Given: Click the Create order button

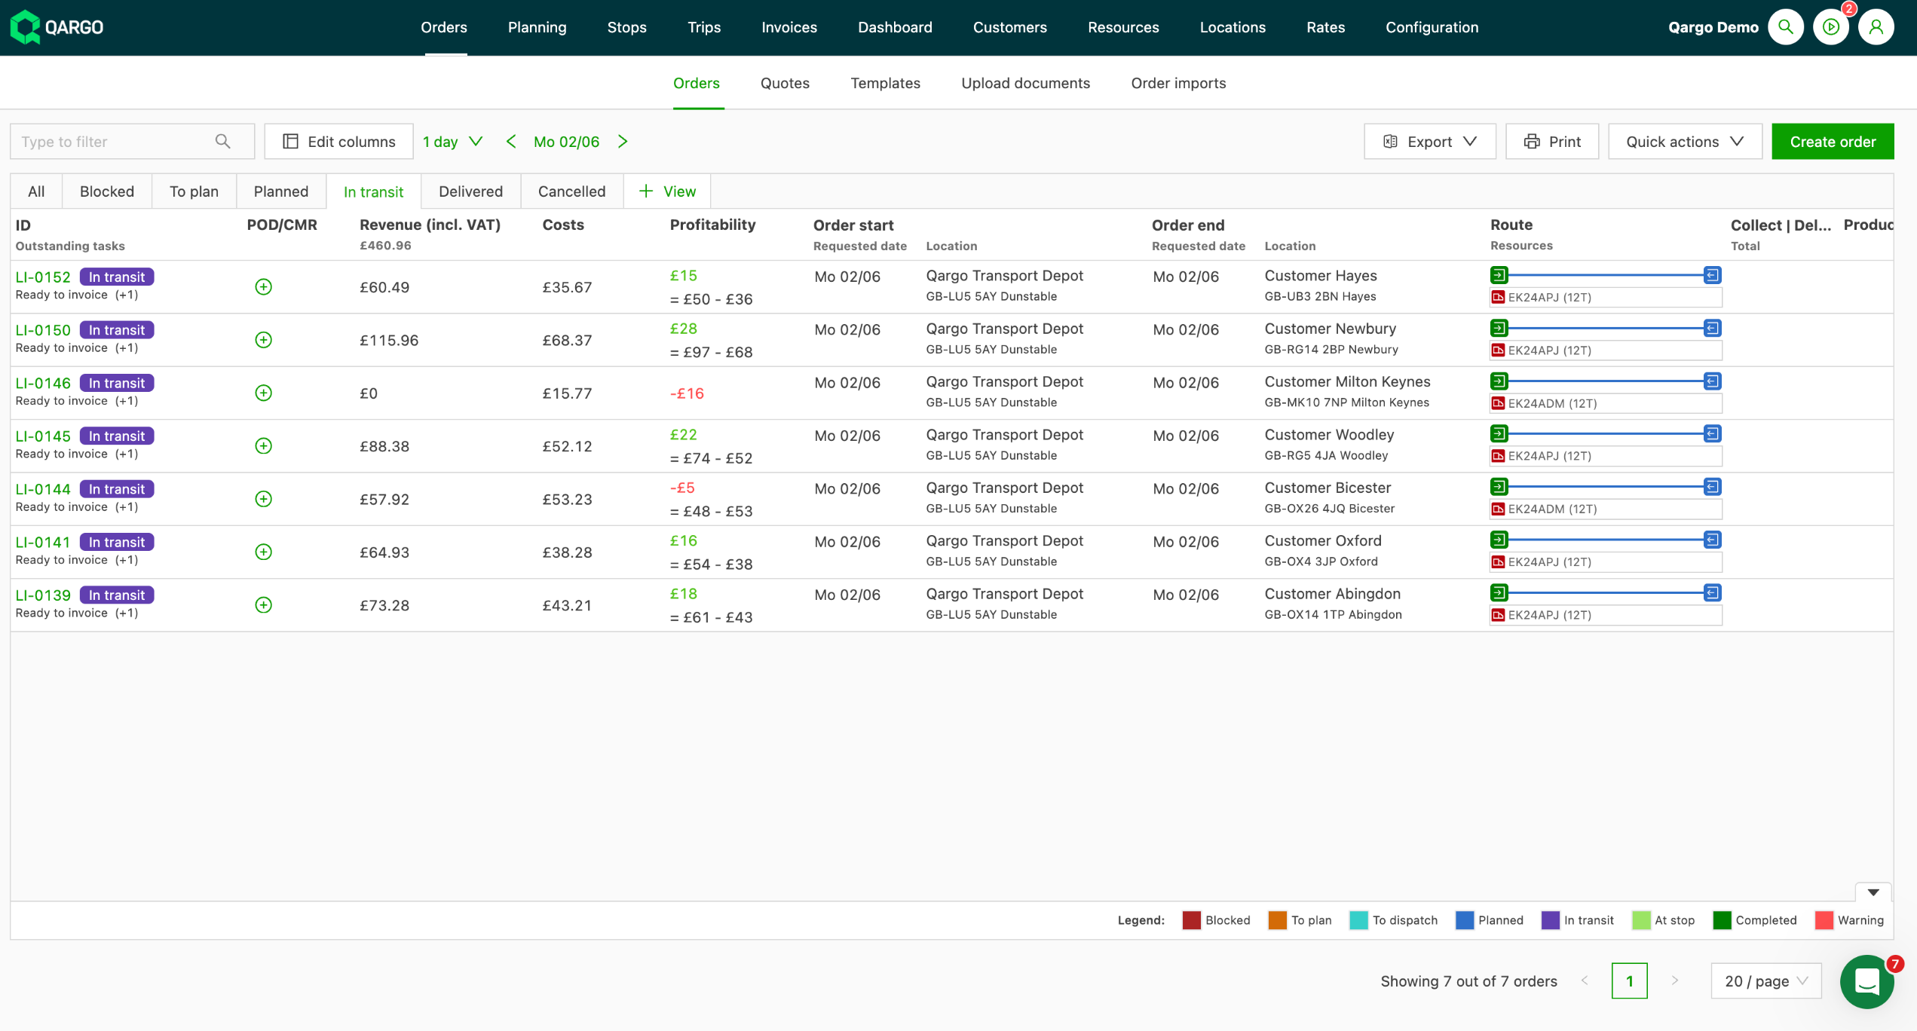Looking at the screenshot, I should [1832, 142].
